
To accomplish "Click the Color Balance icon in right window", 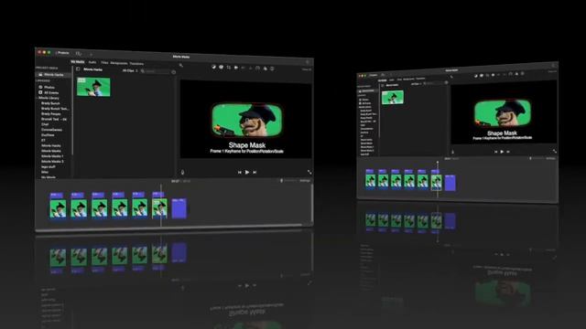I will (476, 76).
